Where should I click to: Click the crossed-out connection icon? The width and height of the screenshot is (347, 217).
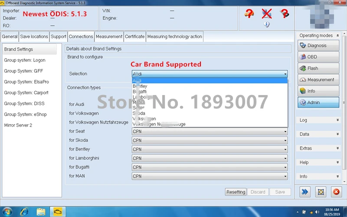pos(266,13)
